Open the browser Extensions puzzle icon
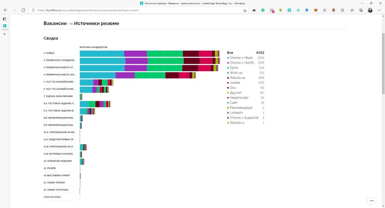The height and width of the screenshot is (208, 385). click(x=342, y=10)
